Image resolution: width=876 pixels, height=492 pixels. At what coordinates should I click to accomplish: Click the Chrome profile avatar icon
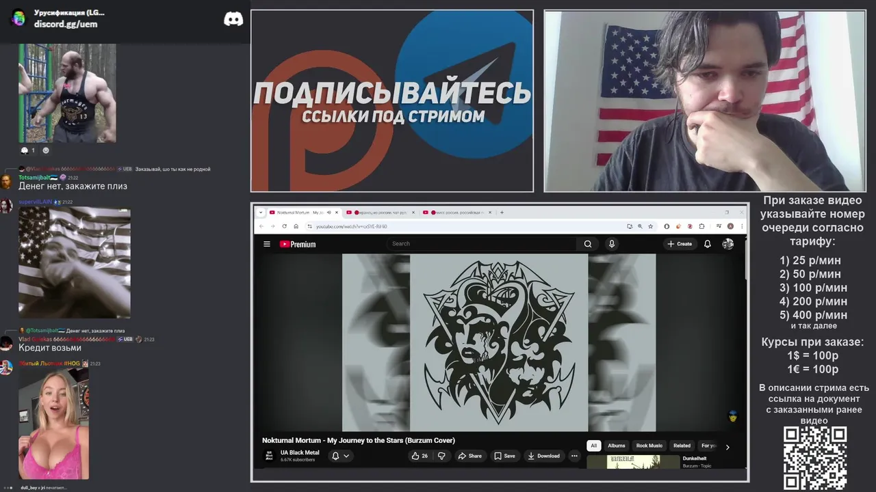(x=730, y=226)
